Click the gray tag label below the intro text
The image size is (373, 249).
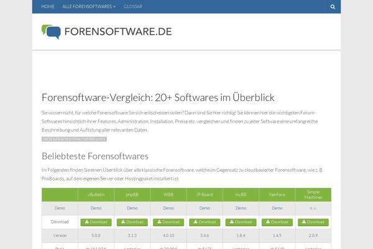[x=74, y=139]
